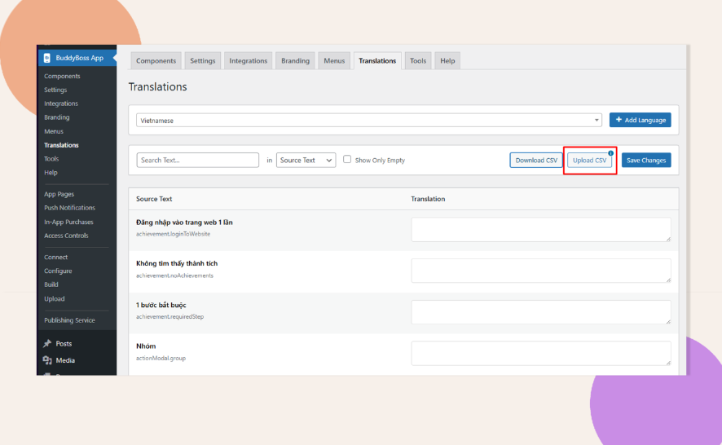Open Components in the sidebar menu
722x445 pixels.
tap(62, 76)
